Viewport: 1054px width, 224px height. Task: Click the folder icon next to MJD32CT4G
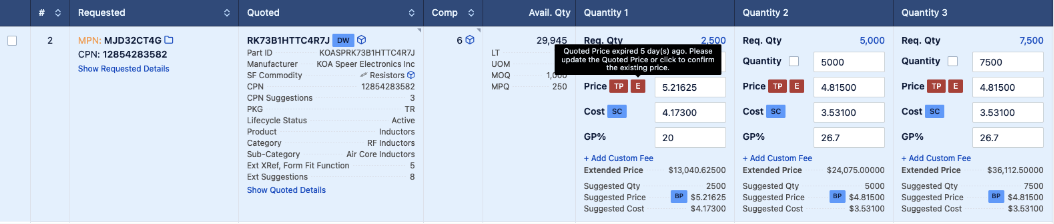169,40
